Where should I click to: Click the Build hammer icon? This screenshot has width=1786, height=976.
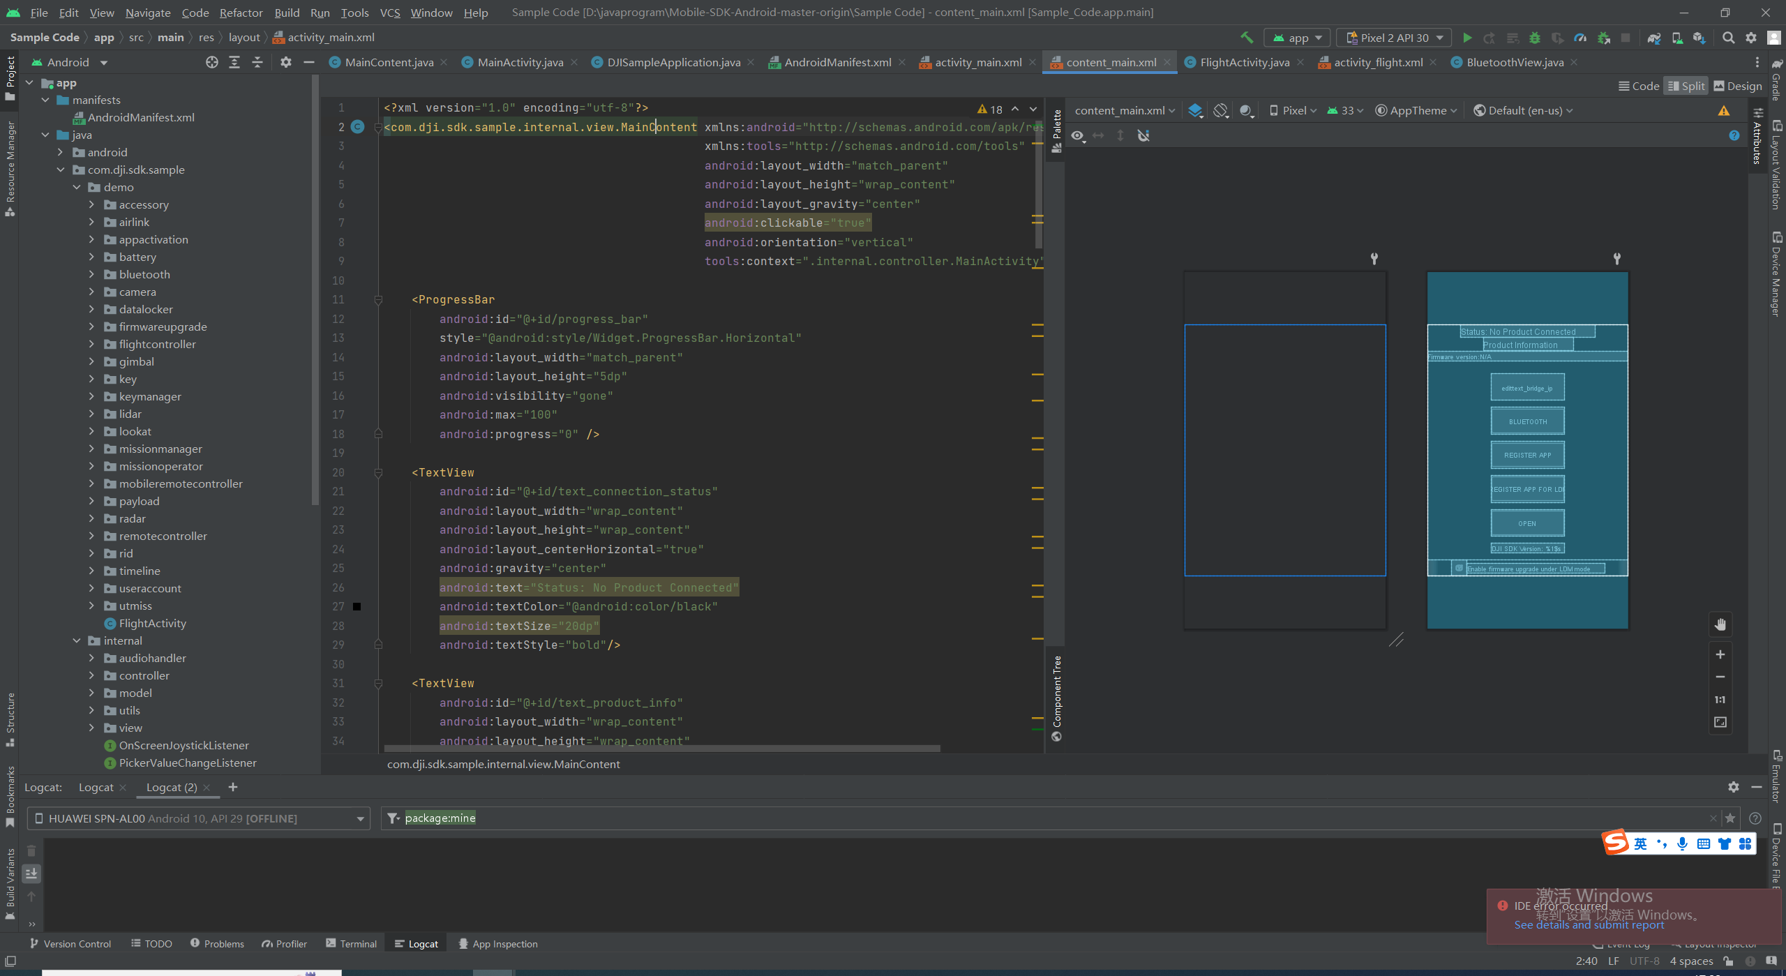pos(1247,38)
